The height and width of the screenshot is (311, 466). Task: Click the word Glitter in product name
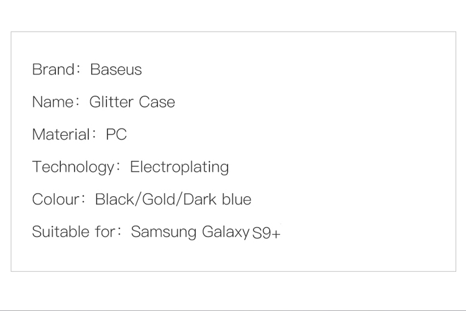111,102
